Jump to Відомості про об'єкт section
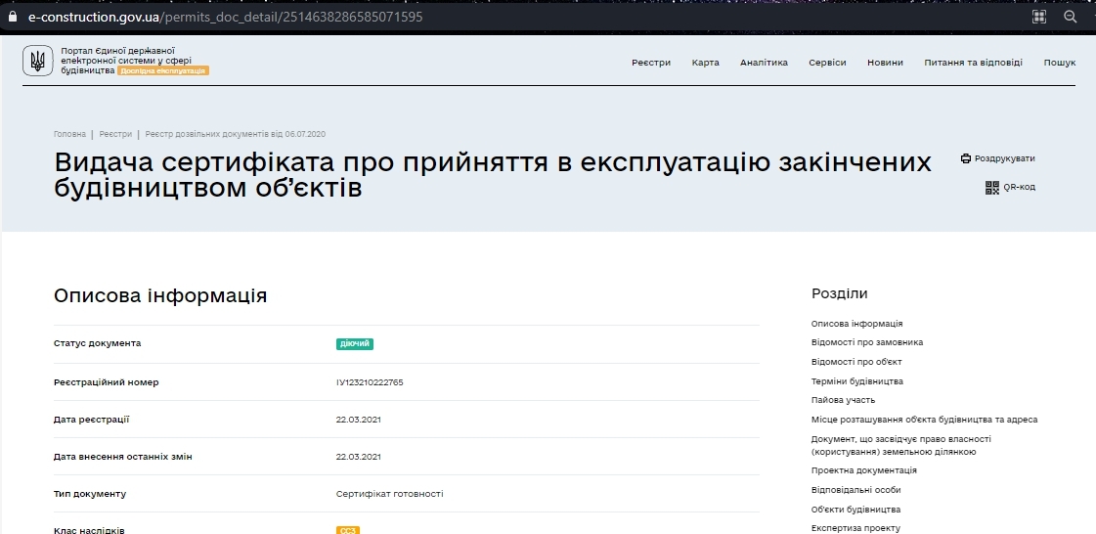 click(x=856, y=362)
